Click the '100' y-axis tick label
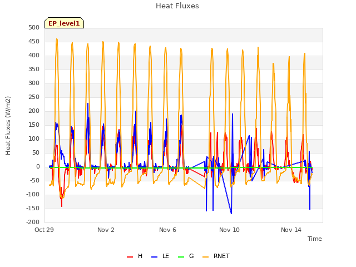The height and width of the screenshot is (267, 356). click(x=34, y=139)
